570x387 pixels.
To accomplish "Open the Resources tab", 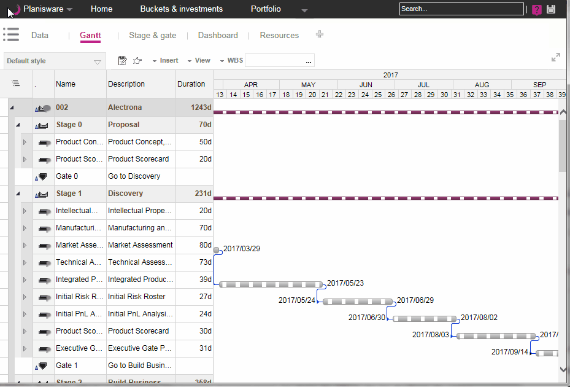I will [x=279, y=35].
